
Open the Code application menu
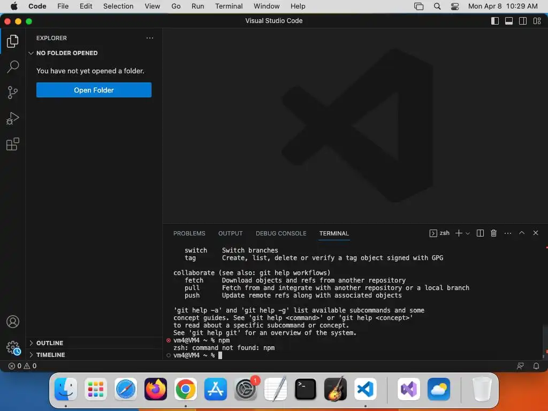[37, 6]
